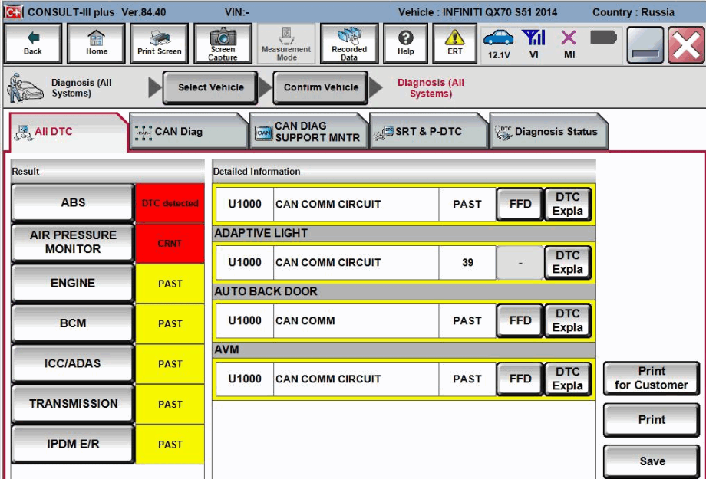Click the battery level indicator icon

pyautogui.click(x=603, y=38)
